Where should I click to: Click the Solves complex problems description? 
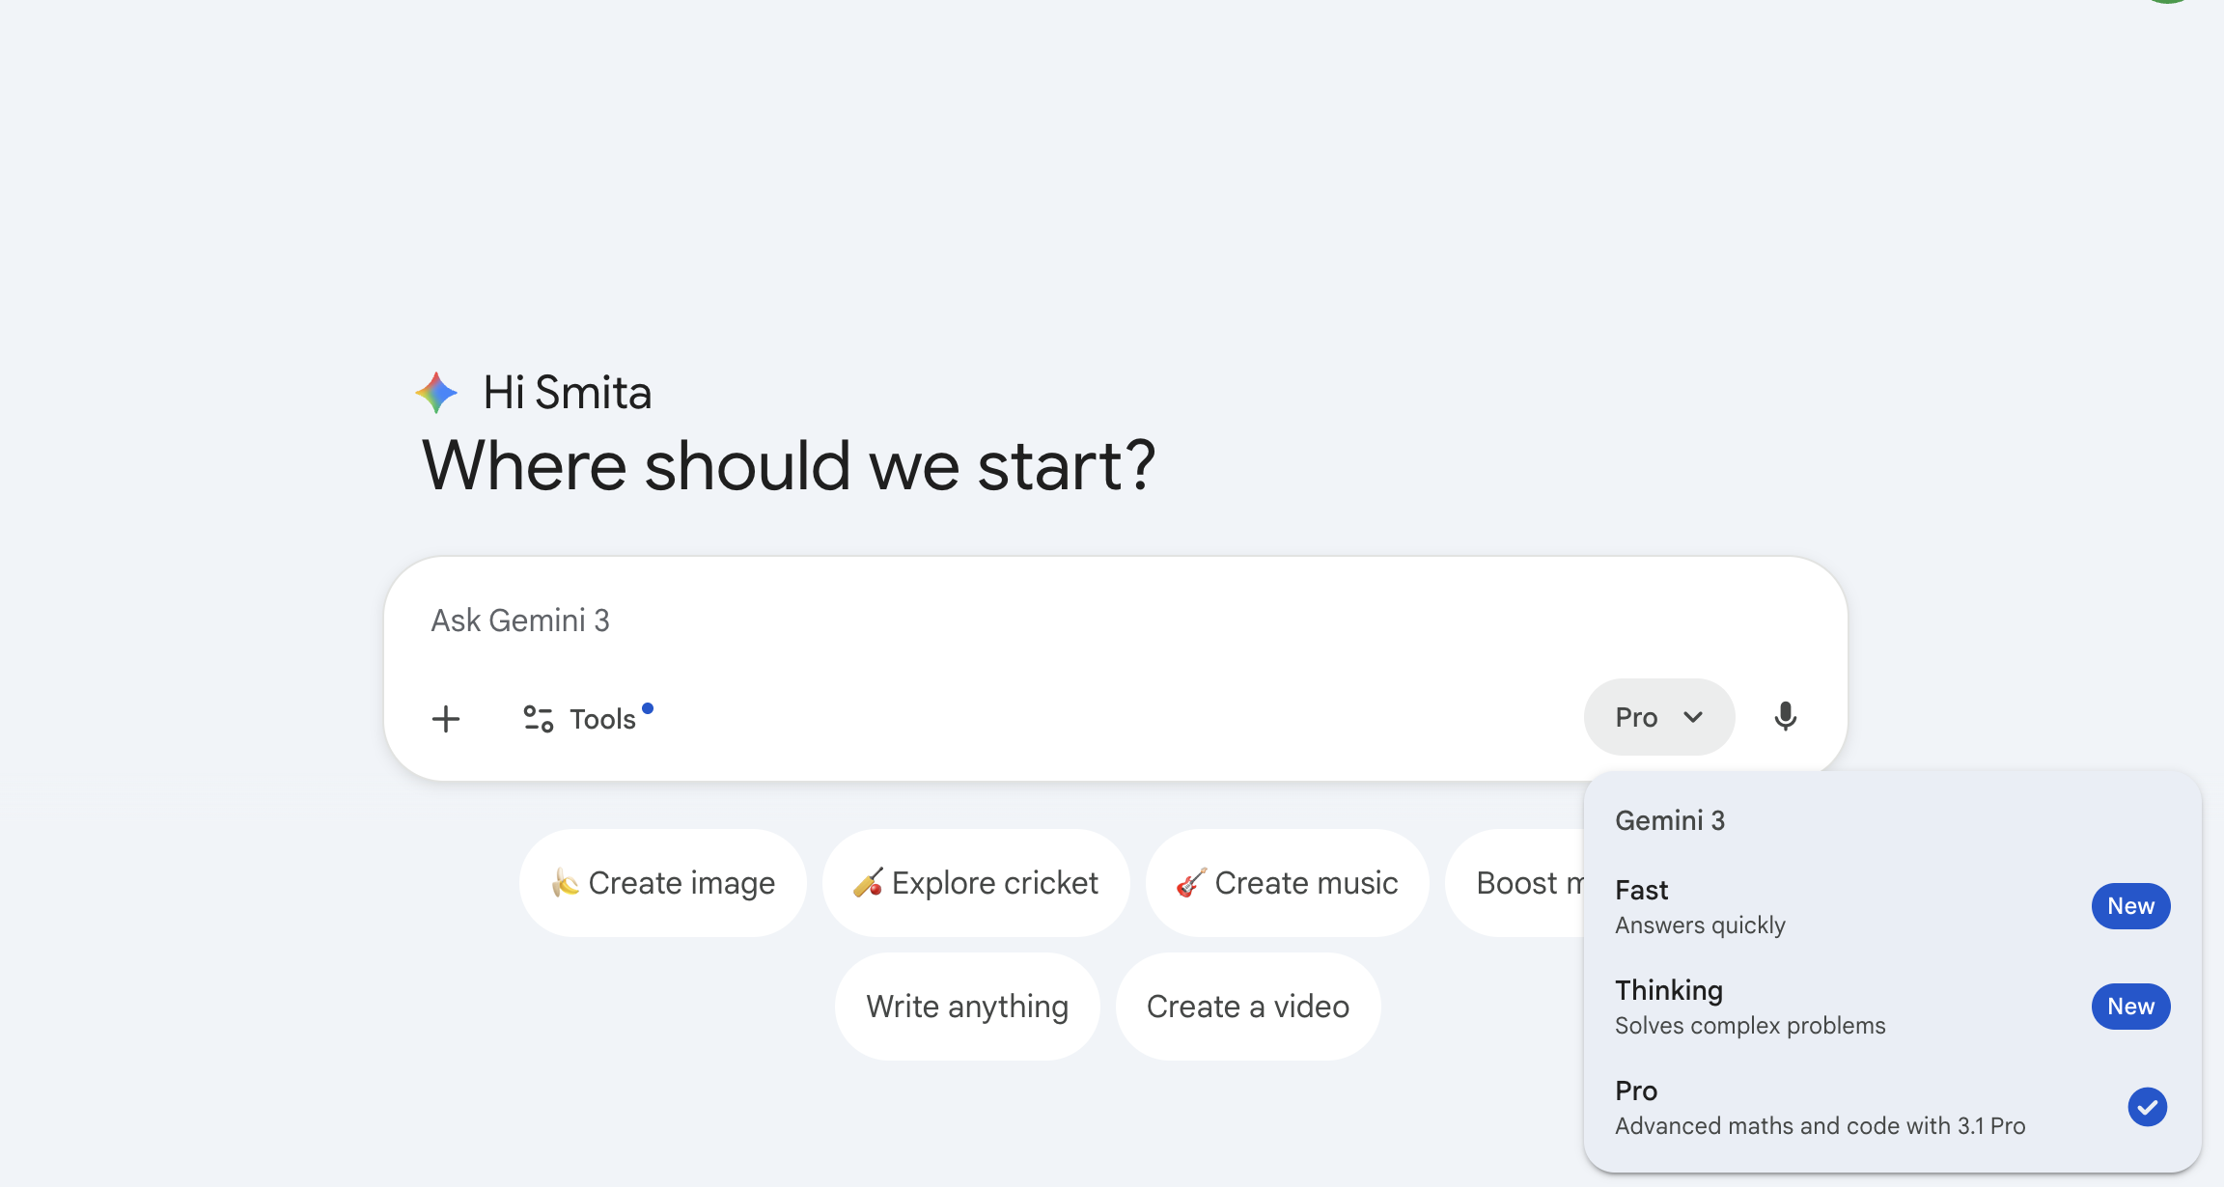[1750, 1026]
